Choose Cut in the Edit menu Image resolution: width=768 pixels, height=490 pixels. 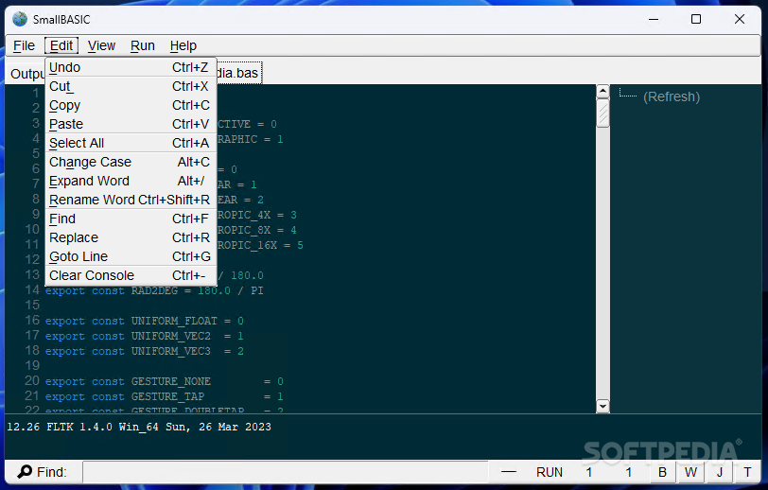131,86
